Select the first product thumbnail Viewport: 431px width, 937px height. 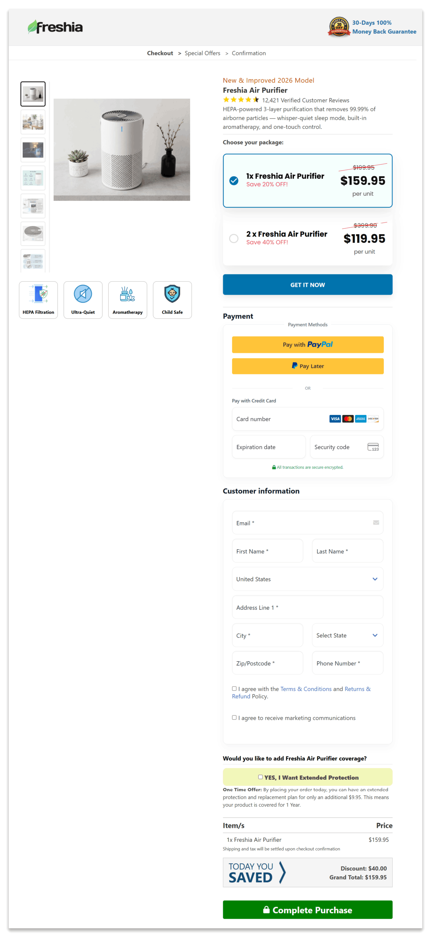tap(33, 94)
